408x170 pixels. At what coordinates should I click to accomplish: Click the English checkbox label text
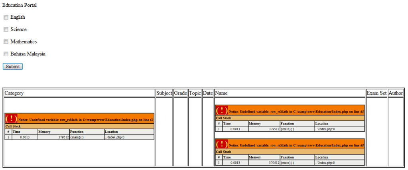[18, 17]
